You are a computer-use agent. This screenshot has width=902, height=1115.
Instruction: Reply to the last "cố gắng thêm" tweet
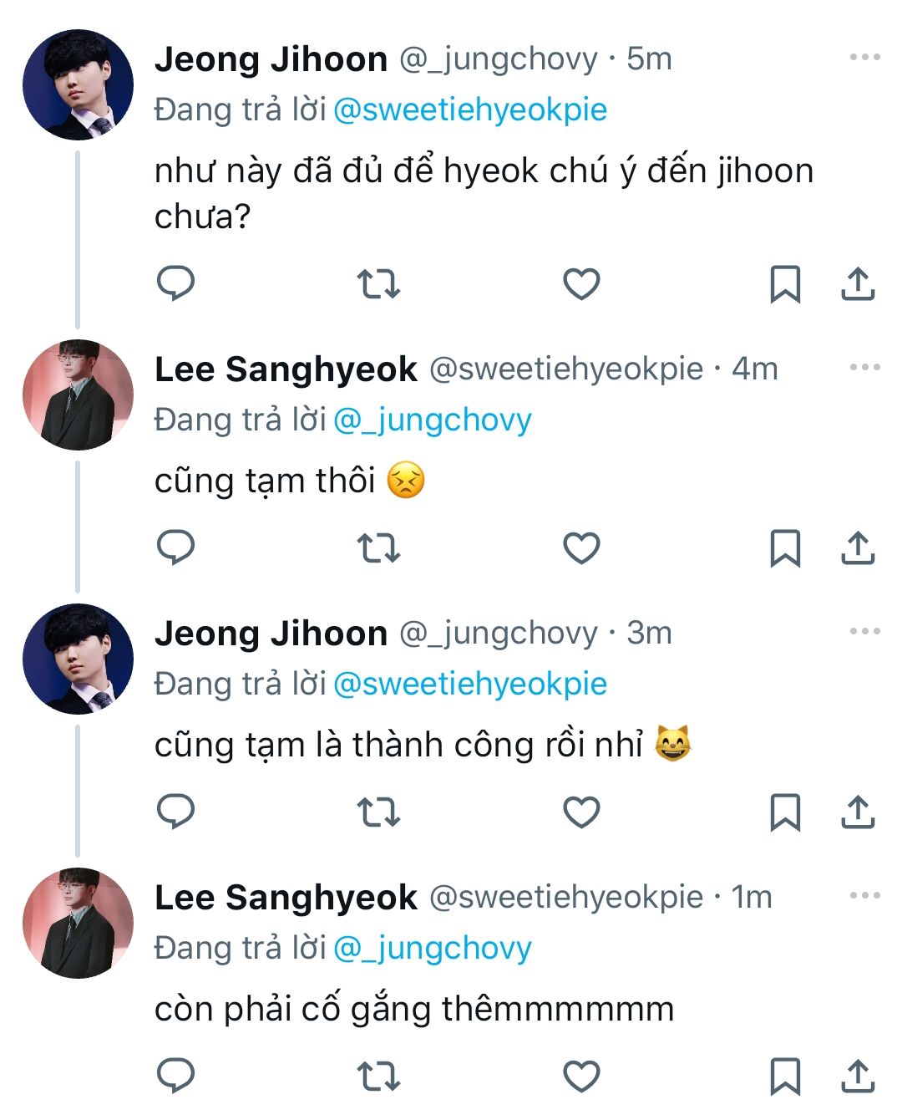pyautogui.click(x=175, y=1075)
